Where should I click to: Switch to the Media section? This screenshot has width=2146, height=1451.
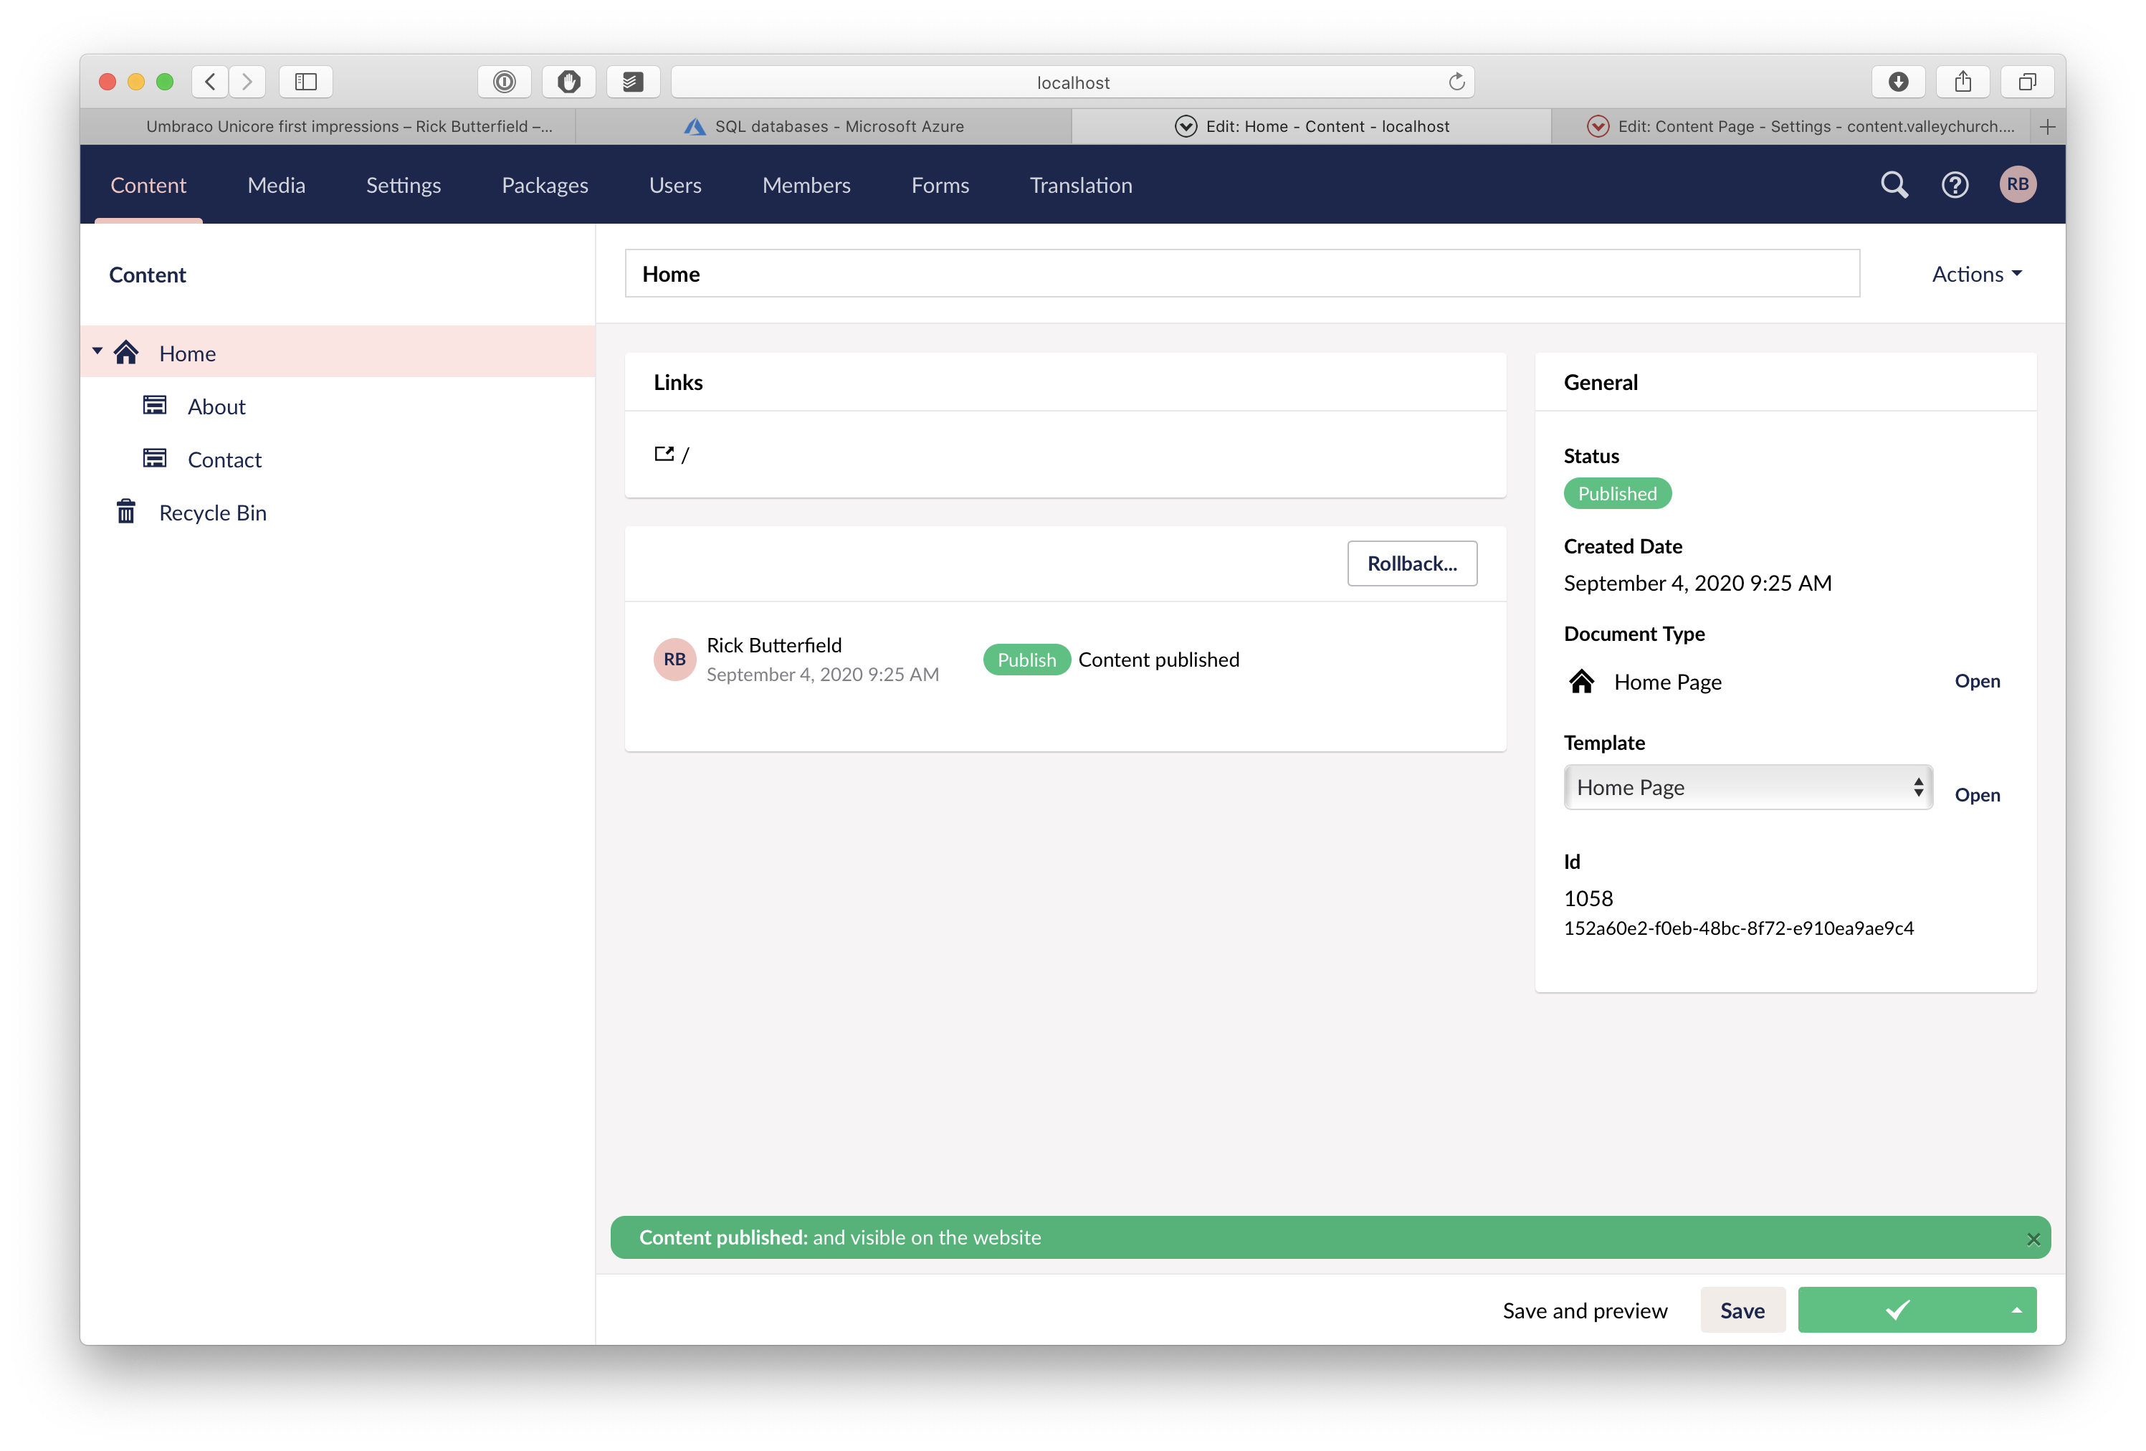275,185
